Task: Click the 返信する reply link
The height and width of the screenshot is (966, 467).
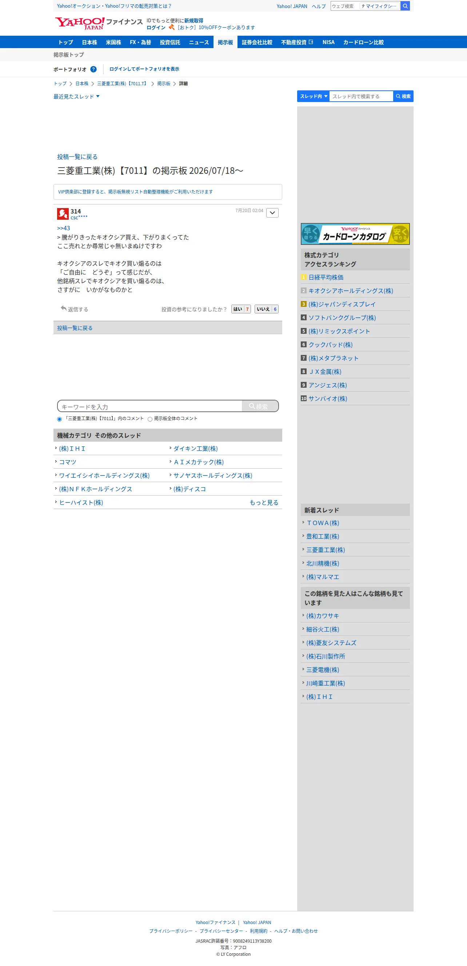Action: (x=78, y=309)
